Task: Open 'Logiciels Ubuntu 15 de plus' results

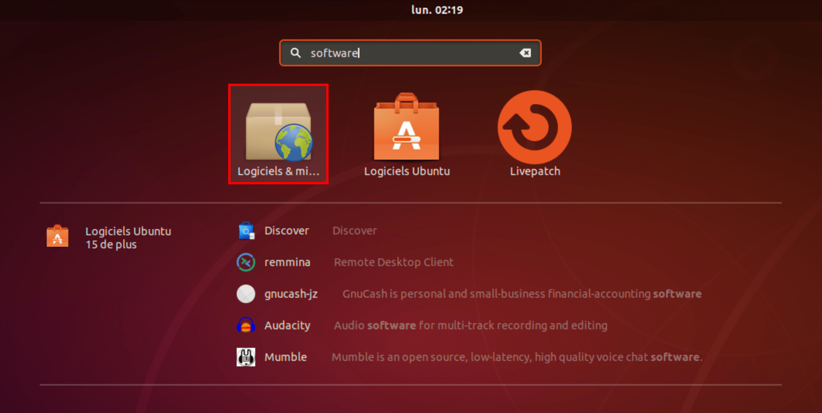Action: (128, 238)
